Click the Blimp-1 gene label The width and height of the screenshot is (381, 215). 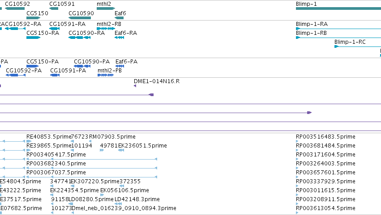[306, 4]
